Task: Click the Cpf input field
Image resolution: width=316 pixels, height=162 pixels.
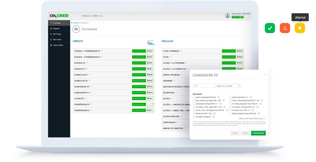Action: point(203,86)
